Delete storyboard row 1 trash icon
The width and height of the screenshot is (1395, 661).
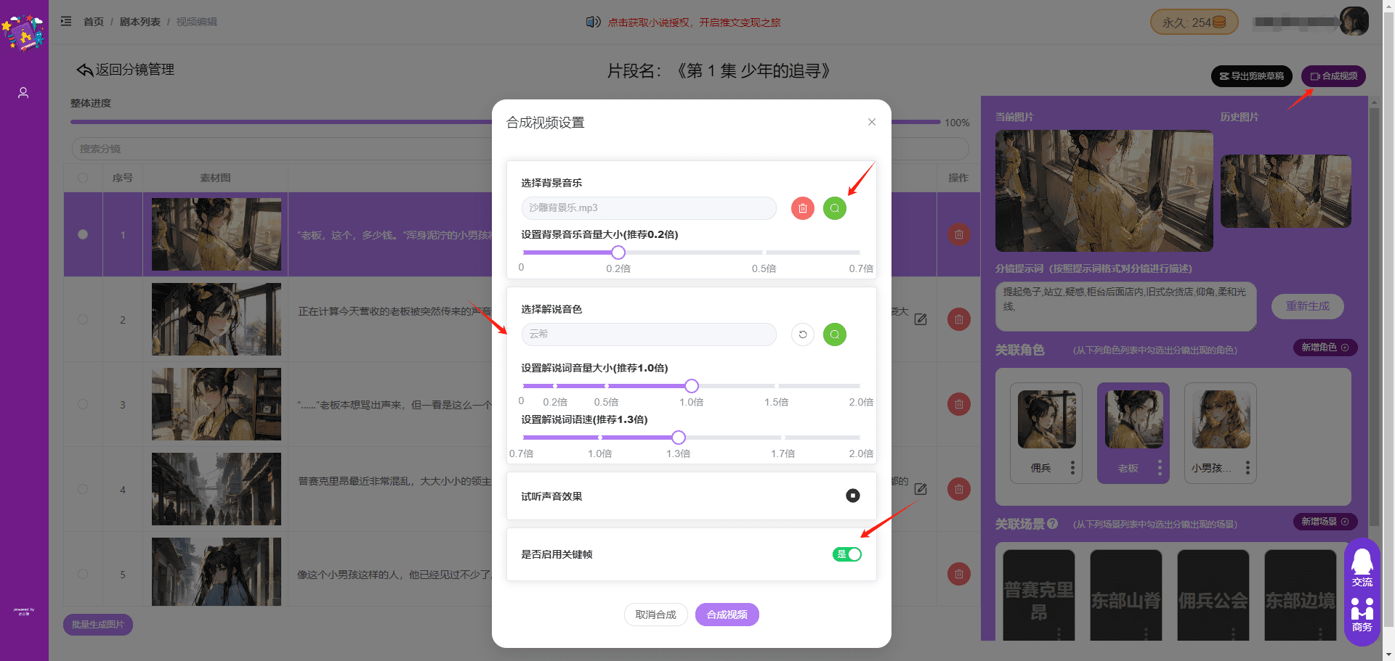[958, 234]
